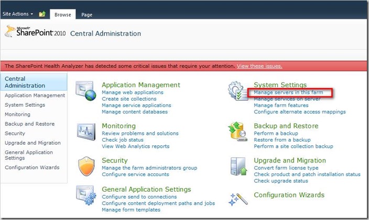Open Manage services on server
This screenshot has width=369, height=220.
pyautogui.click(x=287, y=99)
